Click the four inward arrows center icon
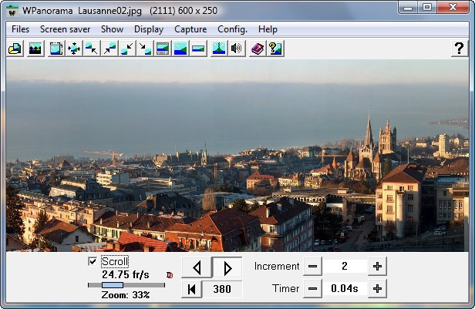 click(74, 49)
